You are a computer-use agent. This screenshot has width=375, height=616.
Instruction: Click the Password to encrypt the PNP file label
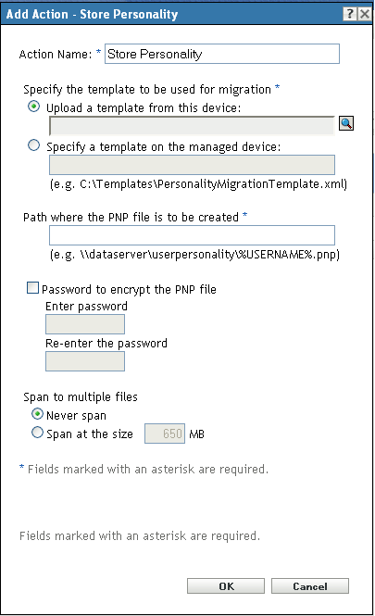(129, 290)
